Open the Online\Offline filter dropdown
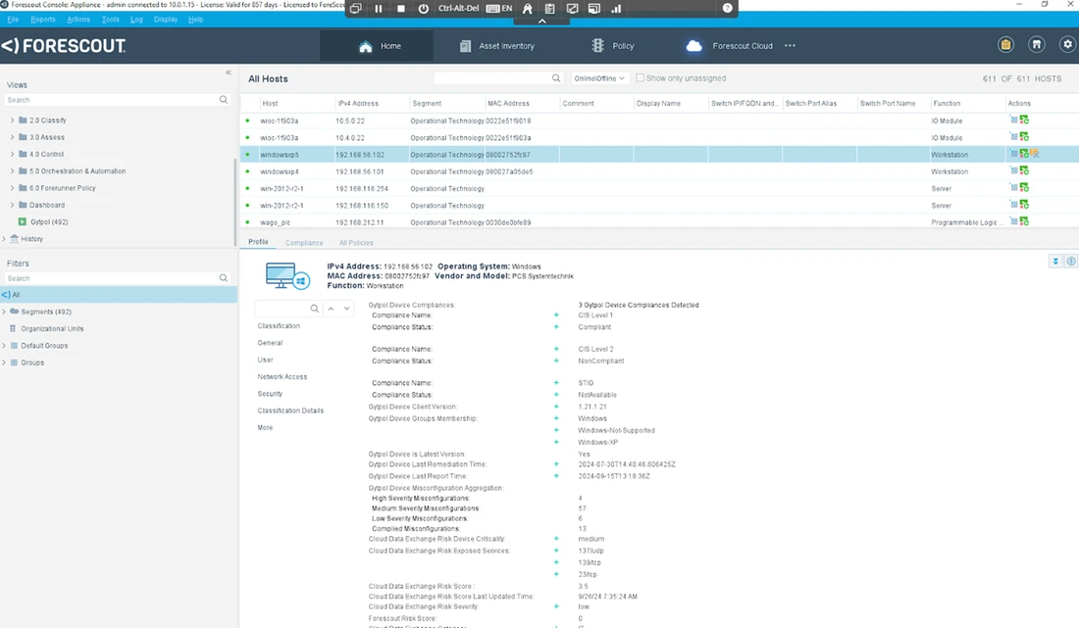Image resolution: width=1079 pixels, height=628 pixels. tap(600, 78)
